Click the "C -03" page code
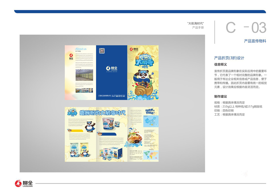The image size is (280, 196). pos(246,28)
